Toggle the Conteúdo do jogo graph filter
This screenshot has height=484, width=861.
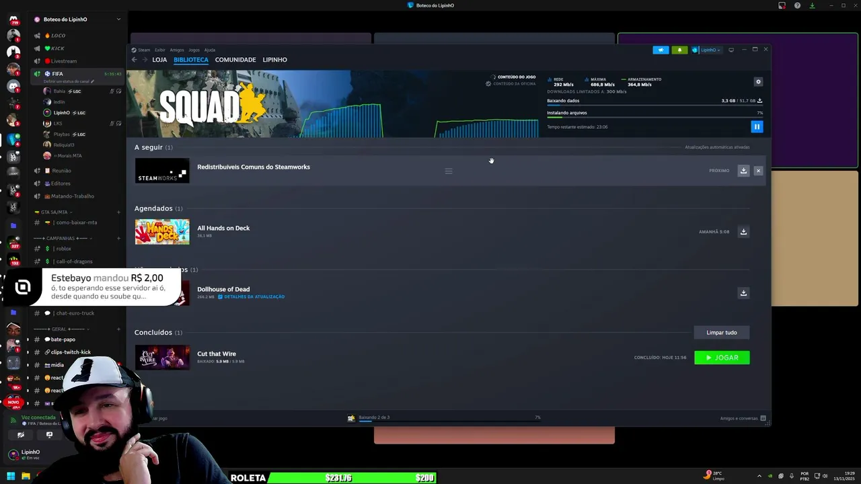513,77
